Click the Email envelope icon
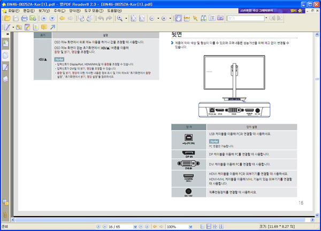Image resolution: width=321 pixels, height=231 pixels. 33,18
